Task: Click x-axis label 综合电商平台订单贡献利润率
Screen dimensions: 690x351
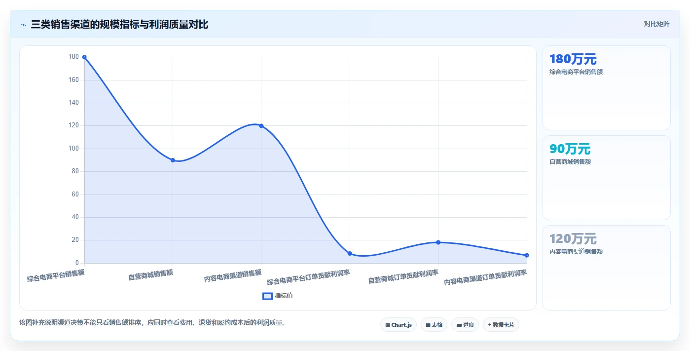Action: [x=309, y=277]
